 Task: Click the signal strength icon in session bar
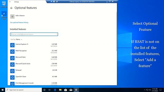click(x=57, y=2)
